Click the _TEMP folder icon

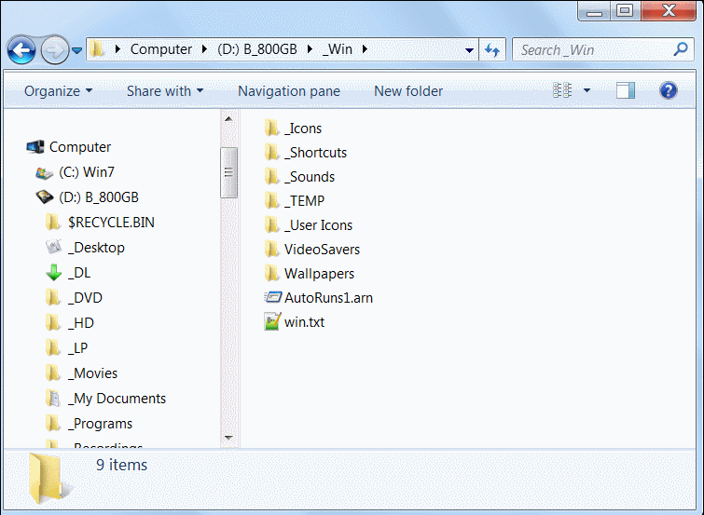[272, 201]
